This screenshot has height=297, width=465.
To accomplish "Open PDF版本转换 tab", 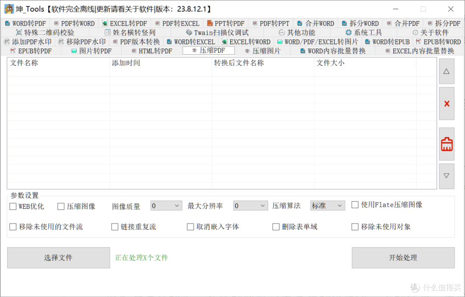I will (x=136, y=42).
